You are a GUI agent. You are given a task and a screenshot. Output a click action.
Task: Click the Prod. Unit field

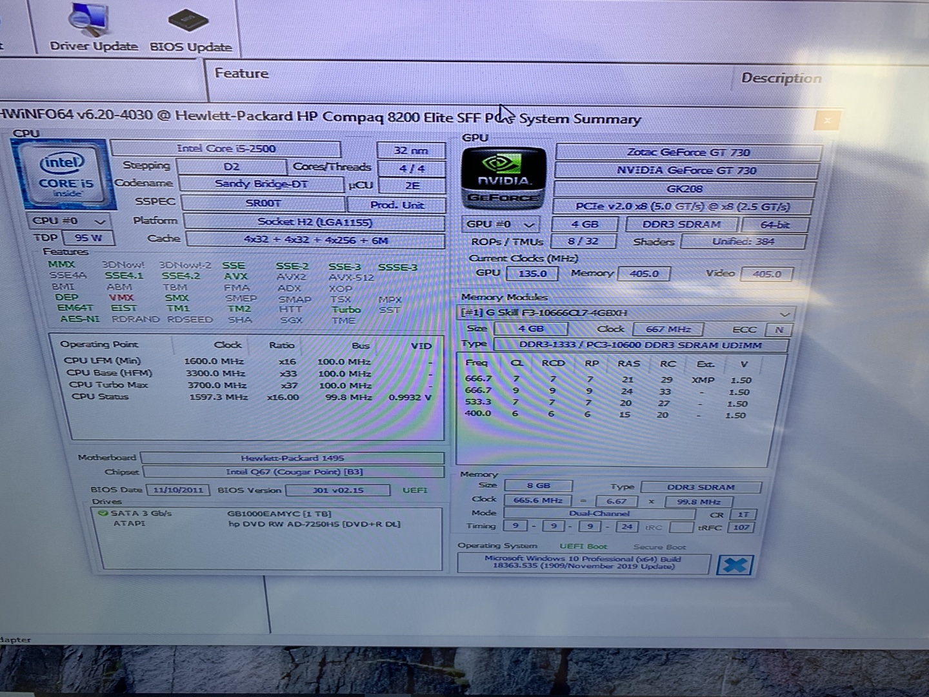pos(397,205)
